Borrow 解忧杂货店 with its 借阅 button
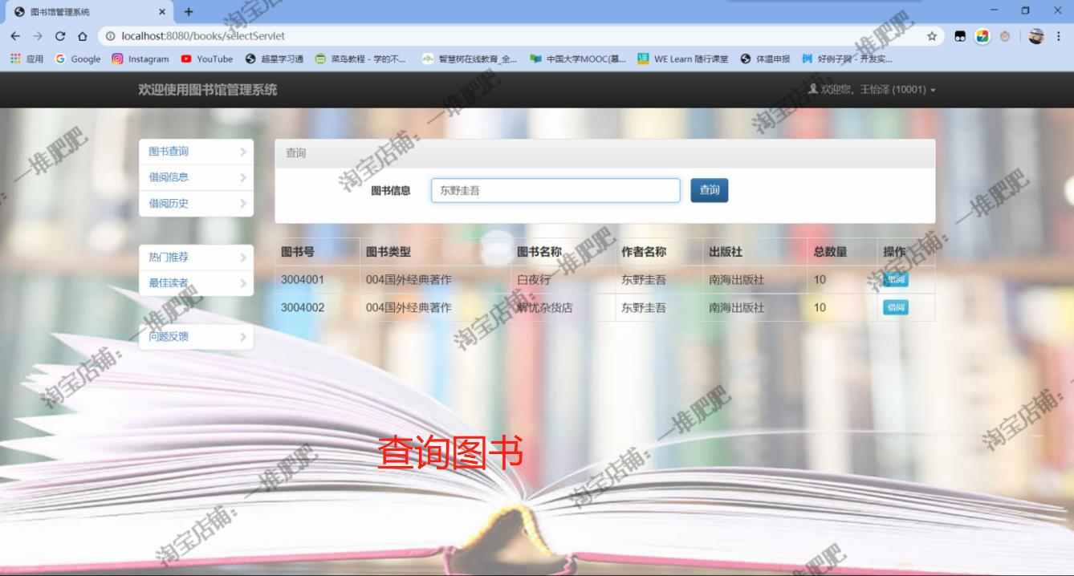Viewport: 1074px width, 576px height. tap(896, 307)
